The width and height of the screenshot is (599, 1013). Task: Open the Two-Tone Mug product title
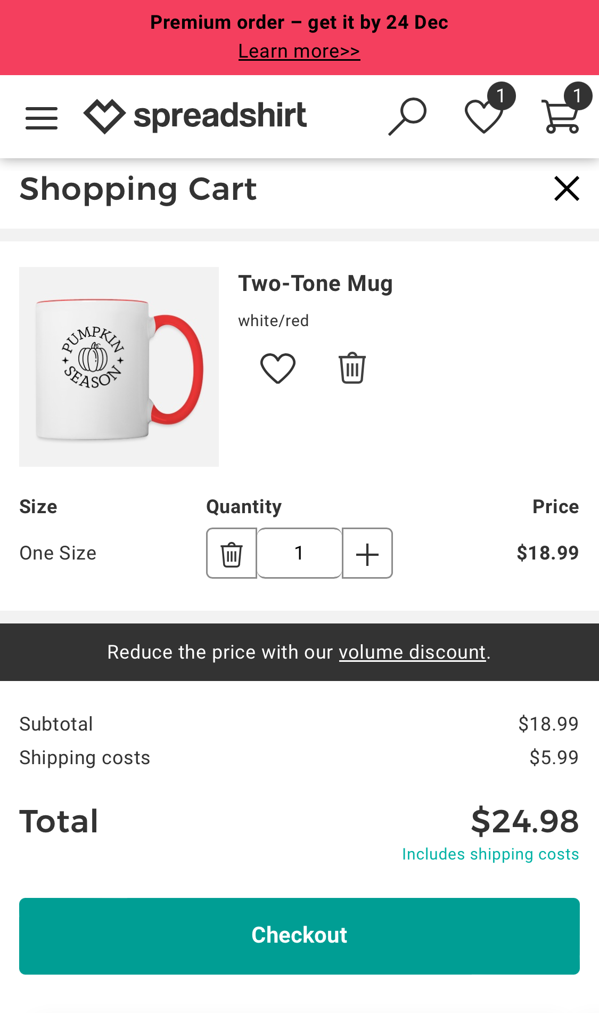pyautogui.click(x=315, y=283)
